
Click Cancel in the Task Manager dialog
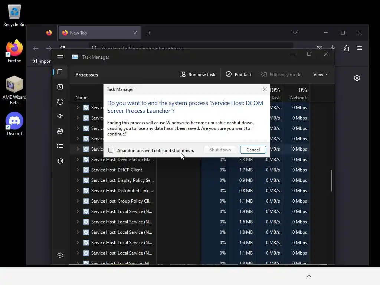coord(253,150)
